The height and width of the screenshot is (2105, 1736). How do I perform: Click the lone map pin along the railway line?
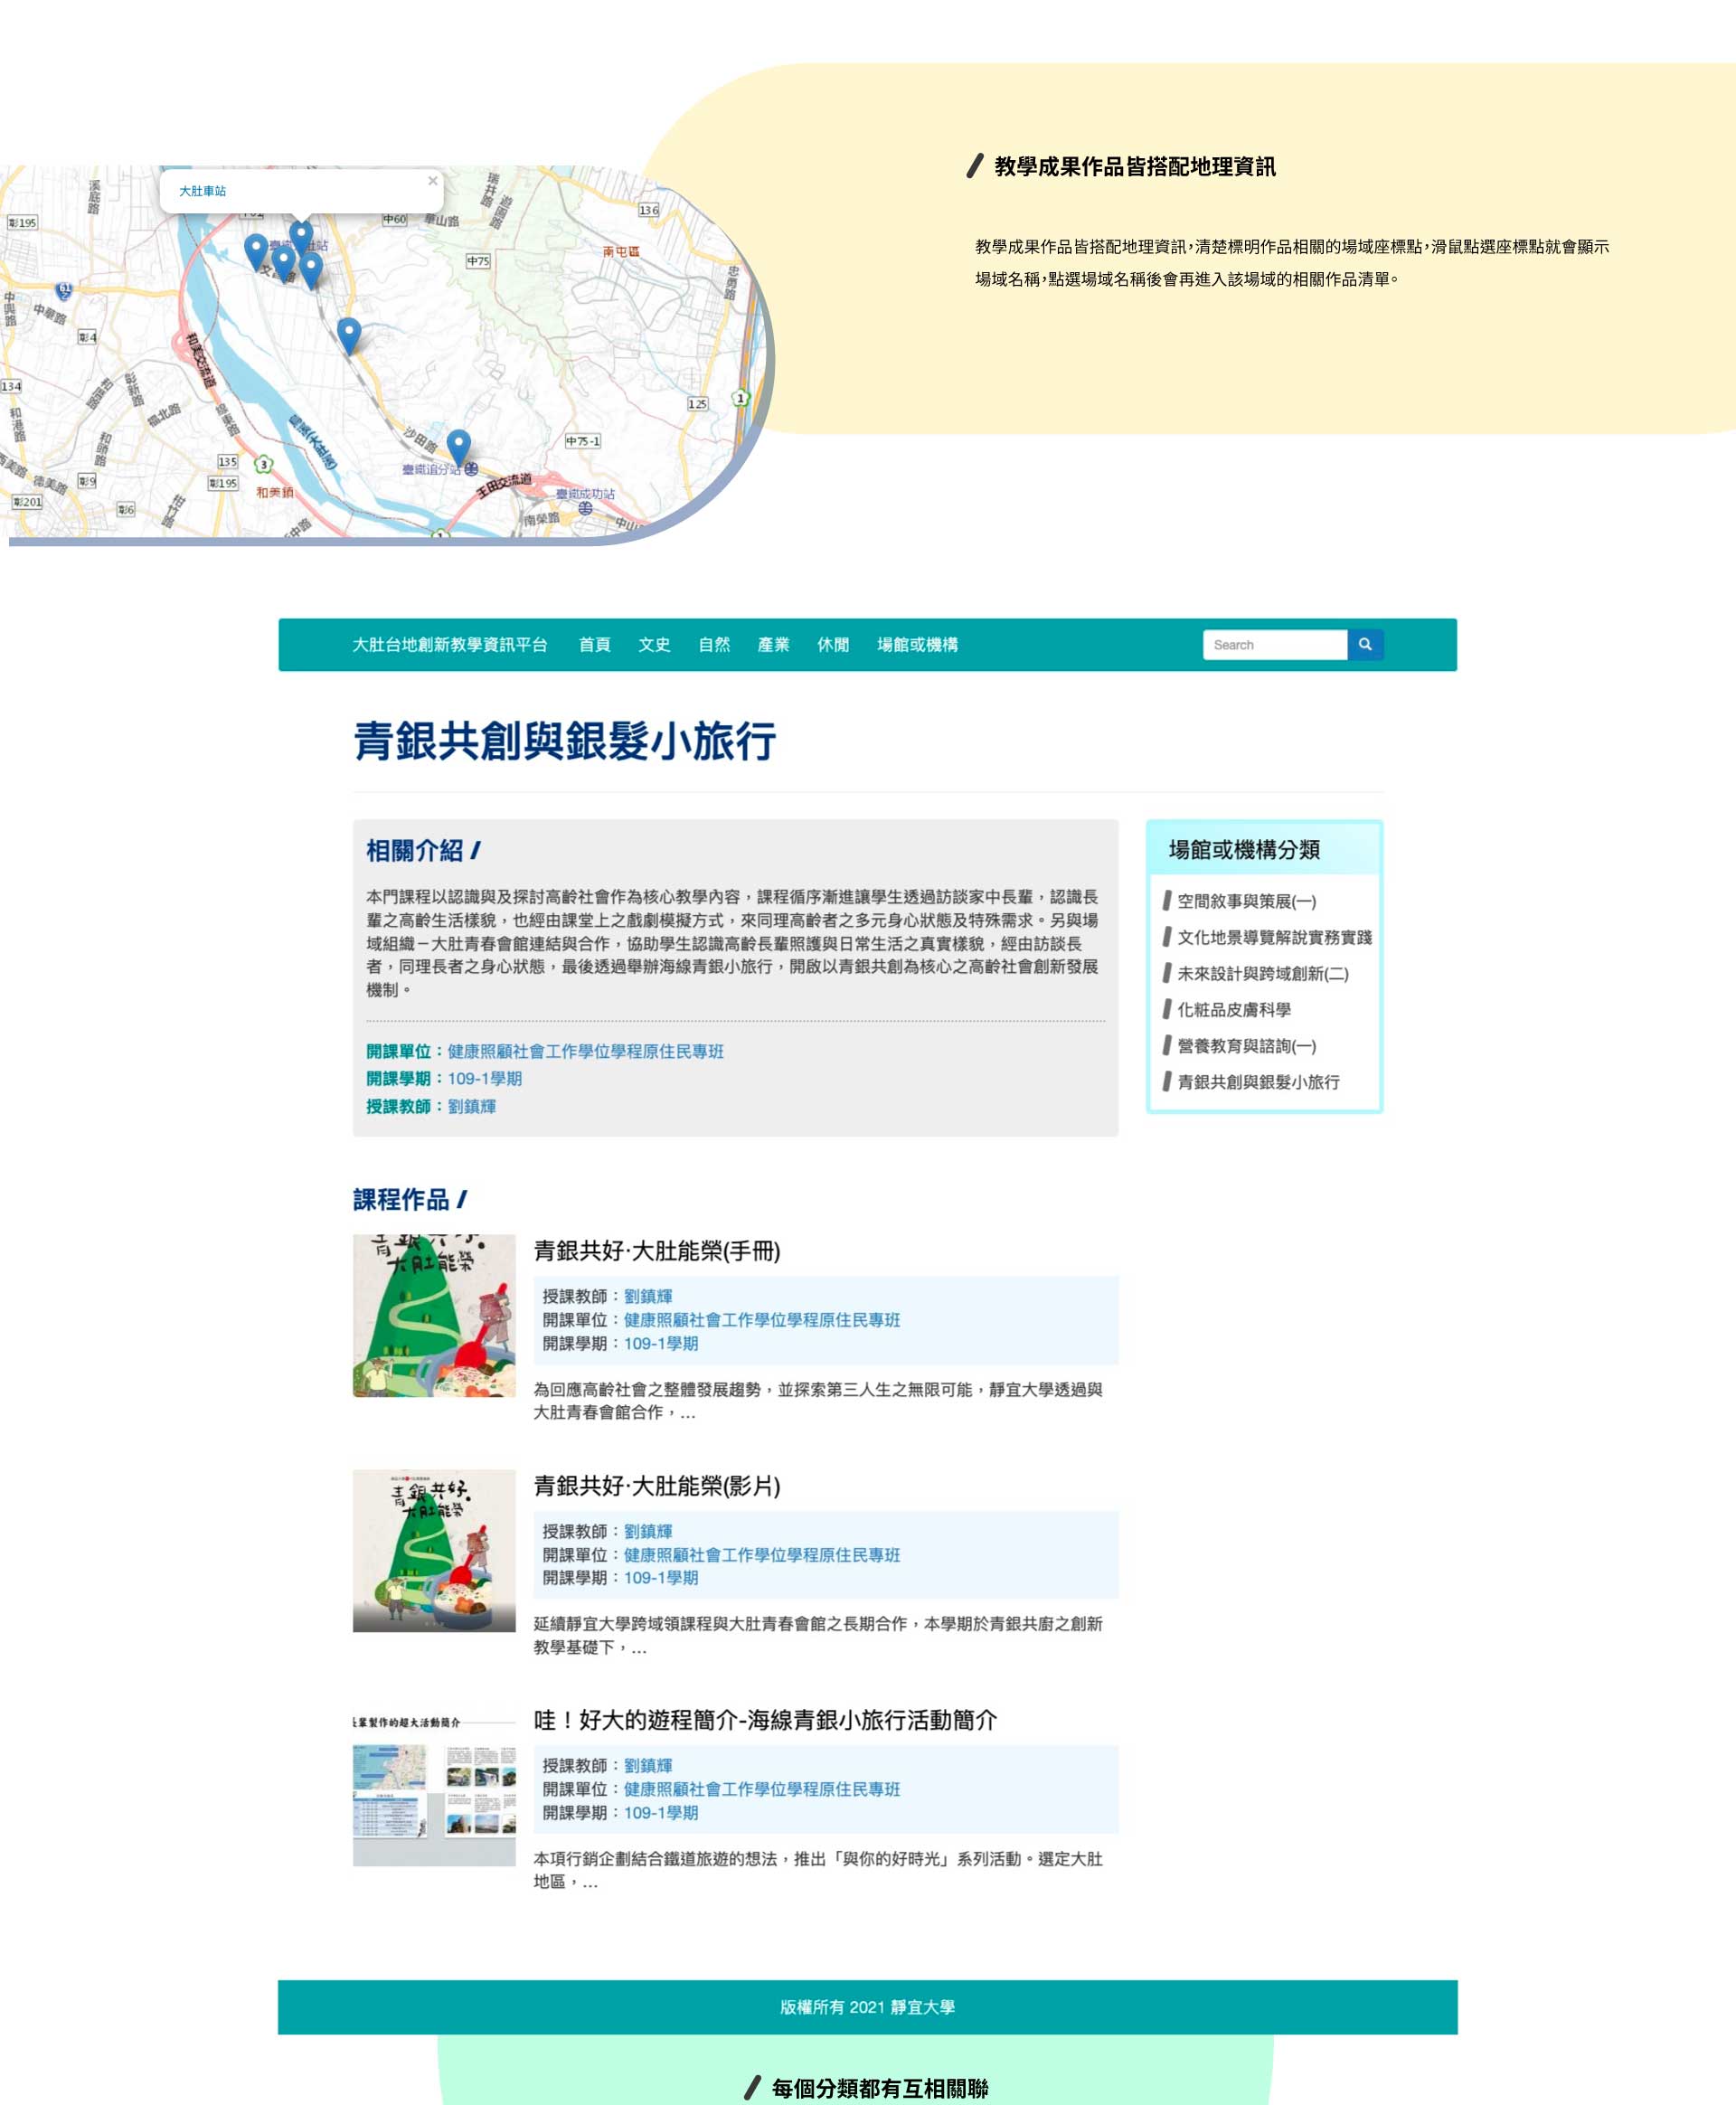pos(348,333)
